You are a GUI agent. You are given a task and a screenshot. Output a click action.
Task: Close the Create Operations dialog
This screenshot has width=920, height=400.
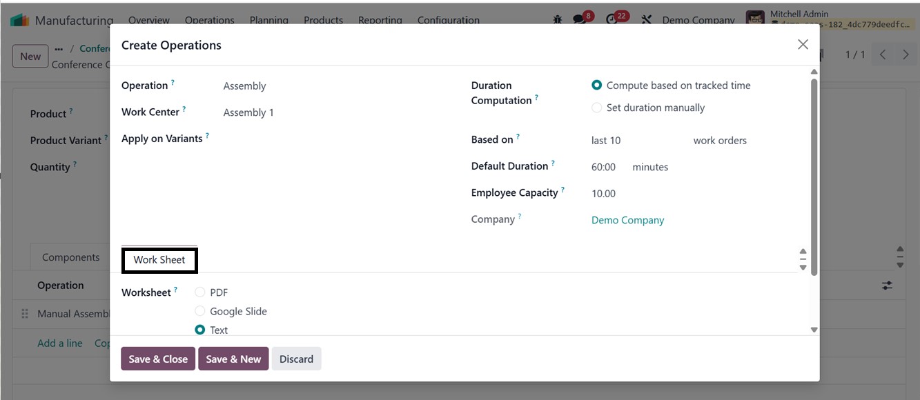point(803,45)
